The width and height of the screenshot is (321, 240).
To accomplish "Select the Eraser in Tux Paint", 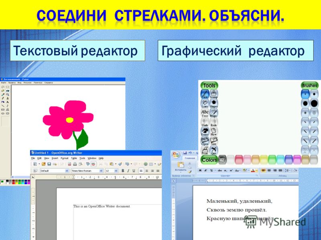I will 205,132.
